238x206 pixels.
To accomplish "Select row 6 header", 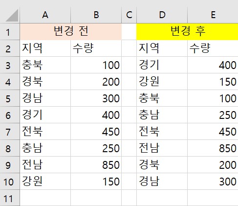I will click(x=10, y=115).
